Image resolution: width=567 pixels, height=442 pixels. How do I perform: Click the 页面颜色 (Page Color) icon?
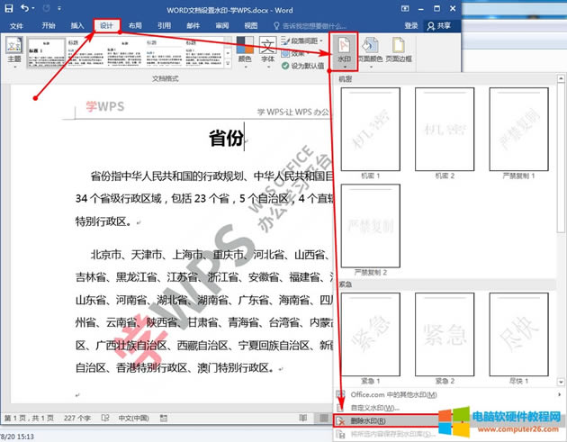[x=373, y=49]
